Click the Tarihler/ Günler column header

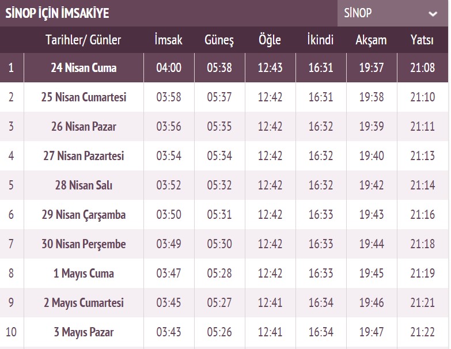point(84,40)
